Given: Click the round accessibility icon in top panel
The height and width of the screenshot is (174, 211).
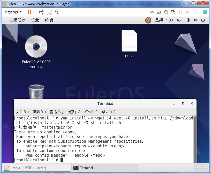Looking at the screenshot, I should (188, 20).
